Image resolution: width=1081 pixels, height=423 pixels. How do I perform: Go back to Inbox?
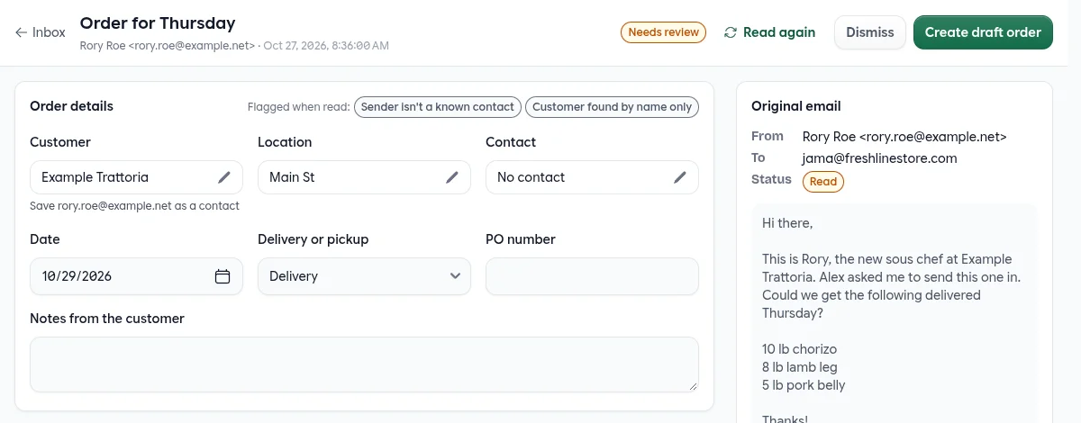41,32
